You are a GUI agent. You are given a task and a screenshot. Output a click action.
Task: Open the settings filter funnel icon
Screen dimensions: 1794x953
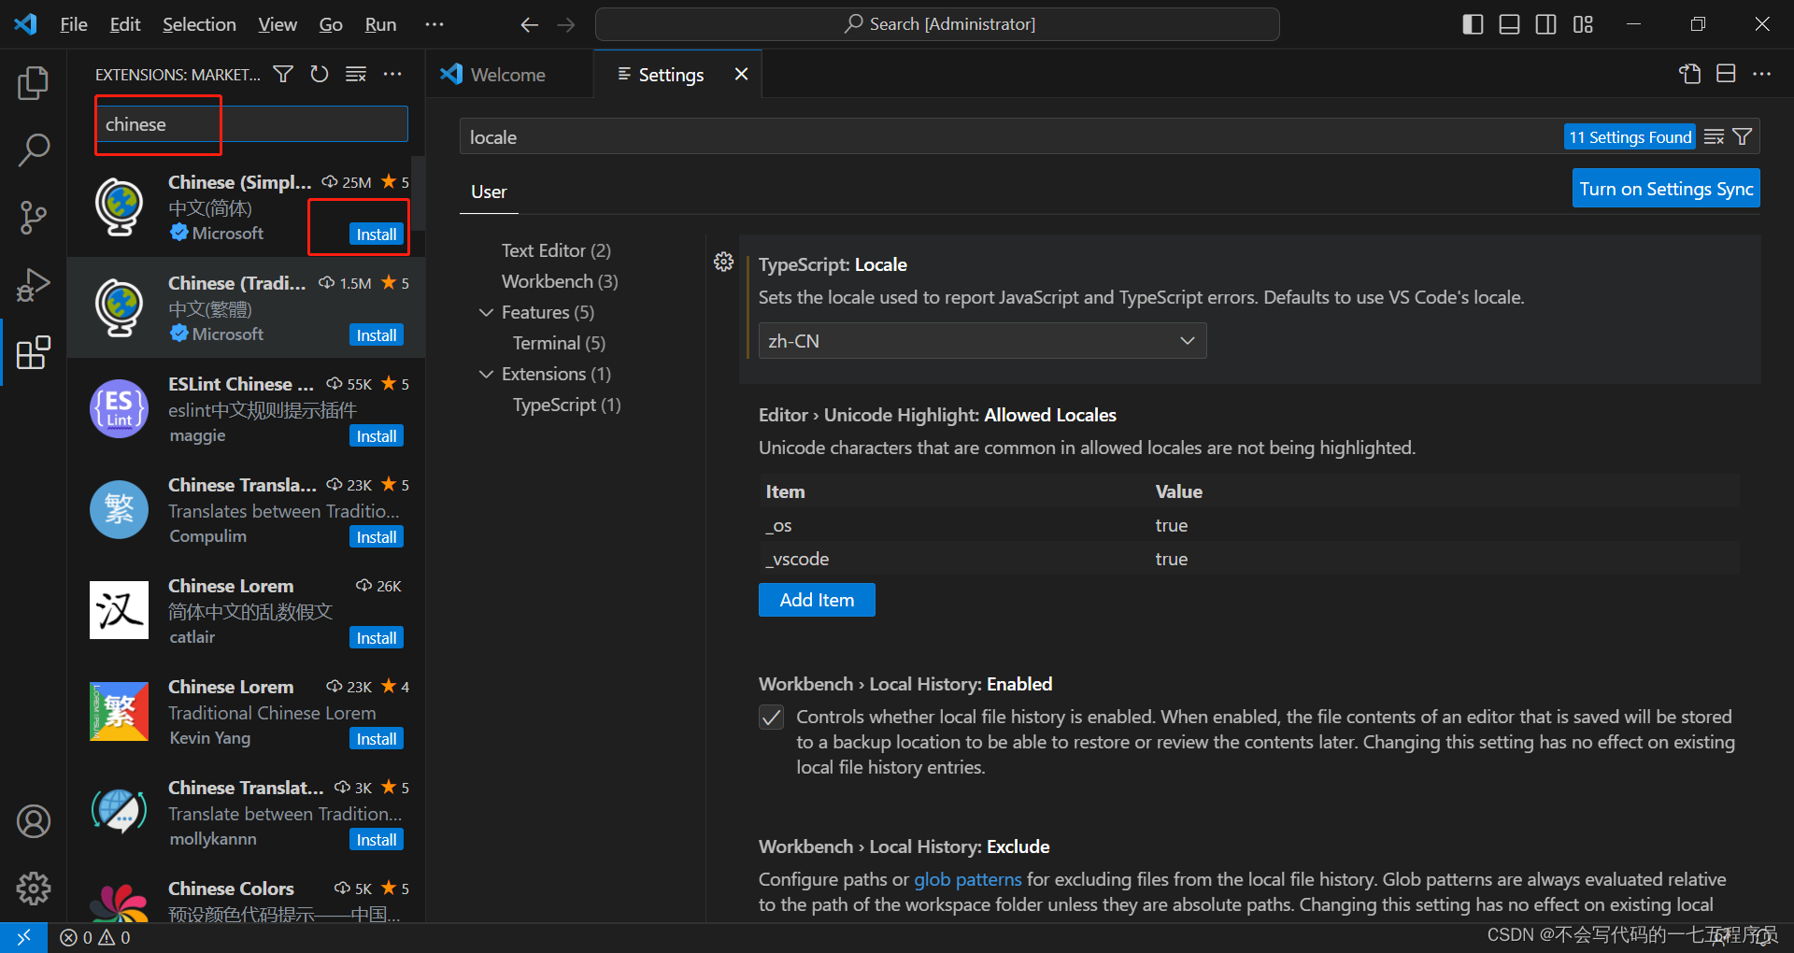pyautogui.click(x=1743, y=137)
